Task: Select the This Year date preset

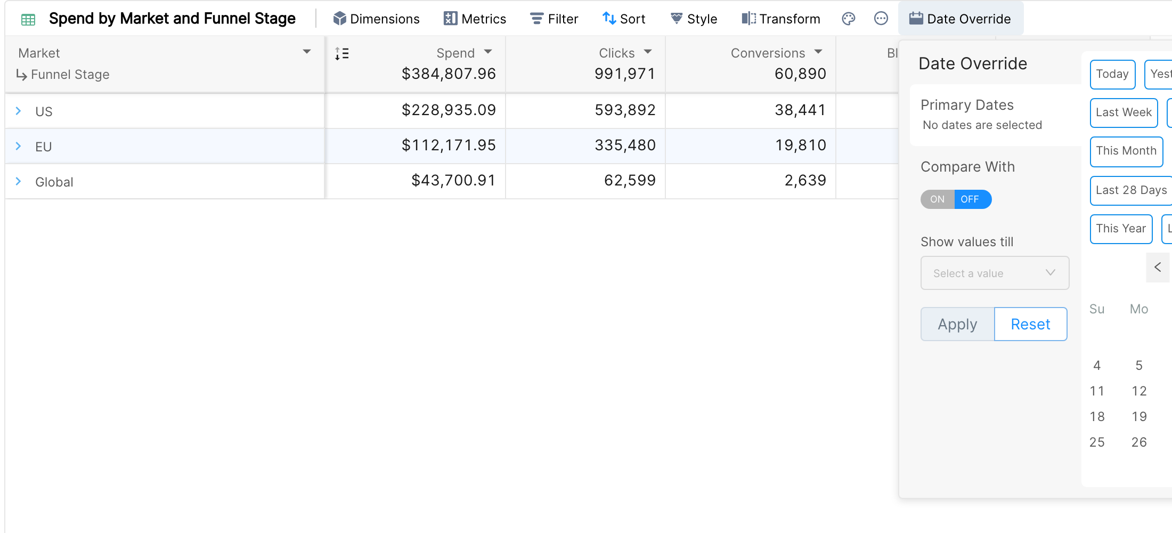Action: click(x=1121, y=229)
